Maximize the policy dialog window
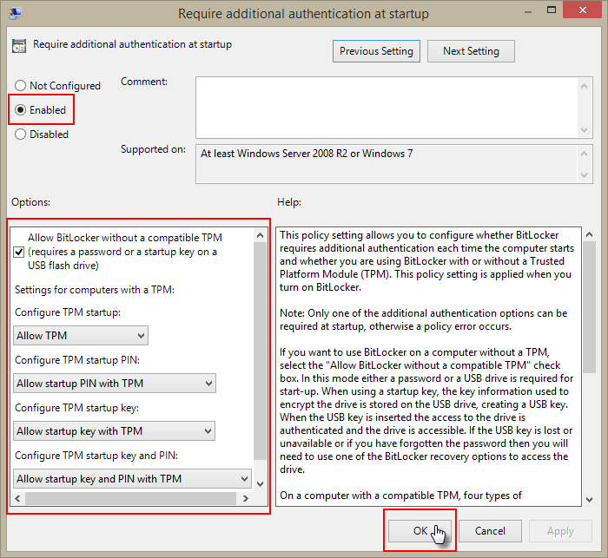The image size is (608, 558). click(x=552, y=10)
